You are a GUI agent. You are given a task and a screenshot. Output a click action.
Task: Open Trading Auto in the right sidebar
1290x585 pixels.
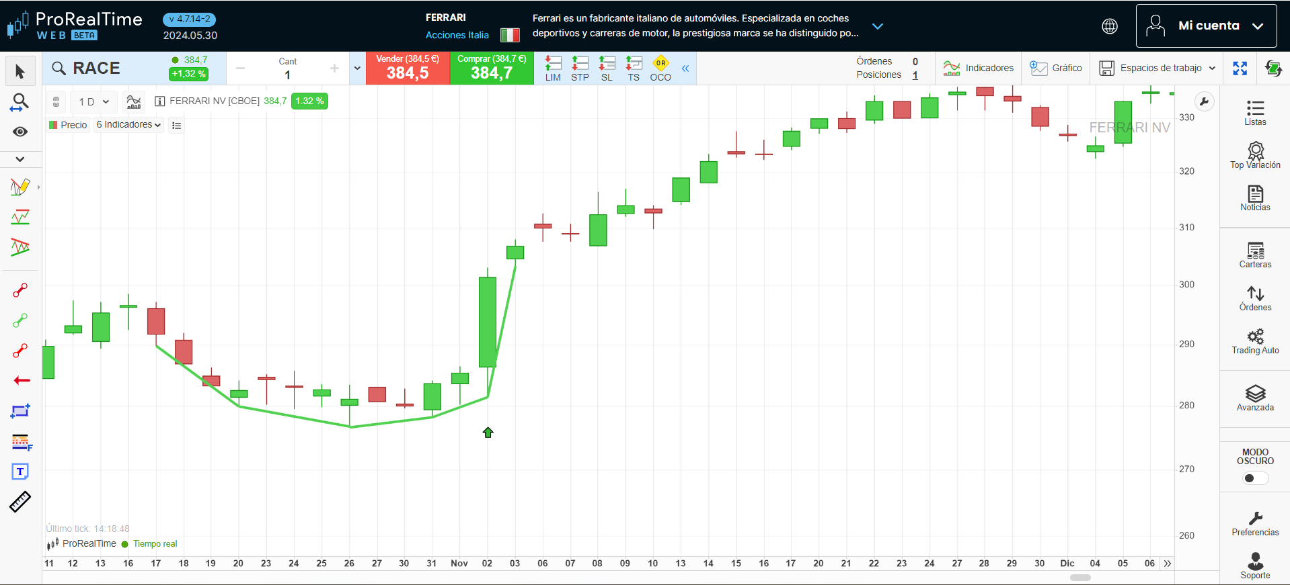click(1255, 341)
